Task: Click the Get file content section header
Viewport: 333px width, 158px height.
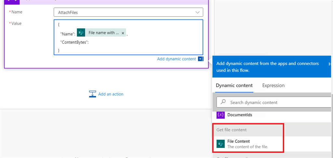Action: pos(232,130)
